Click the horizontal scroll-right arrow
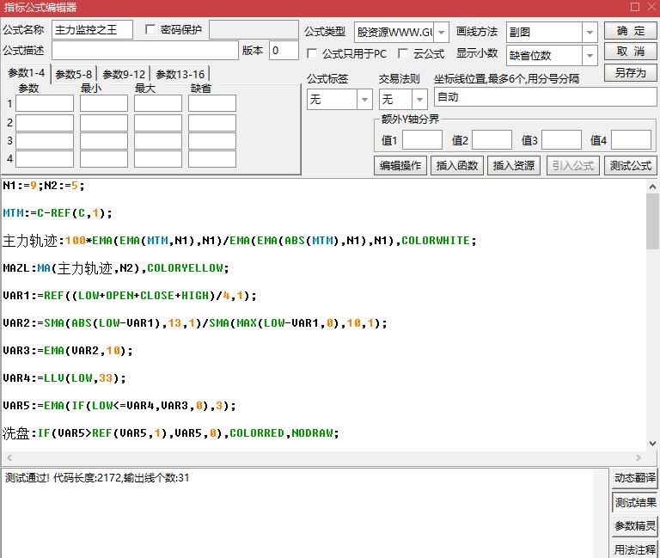Screen dimensions: 660x558 [639, 457]
